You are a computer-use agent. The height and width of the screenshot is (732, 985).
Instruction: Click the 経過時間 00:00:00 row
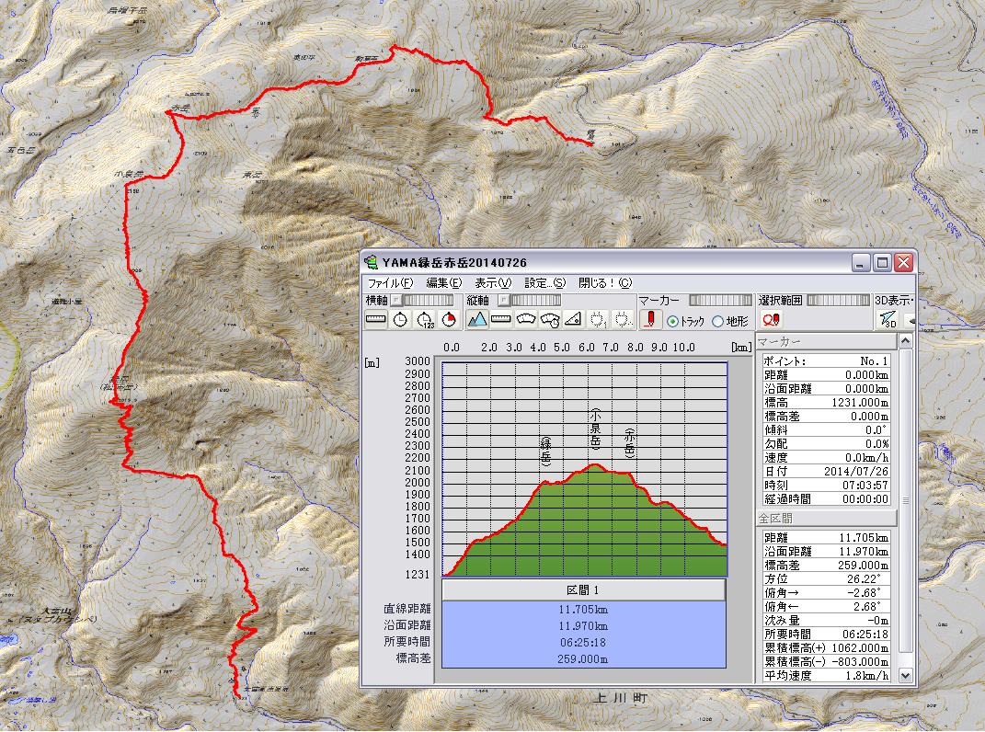[x=826, y=499]
